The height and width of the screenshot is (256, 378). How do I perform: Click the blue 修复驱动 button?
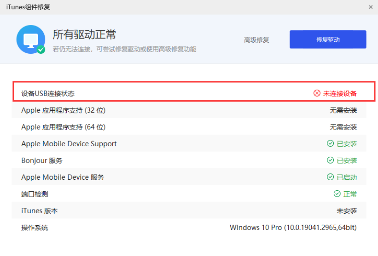(327, 40)
